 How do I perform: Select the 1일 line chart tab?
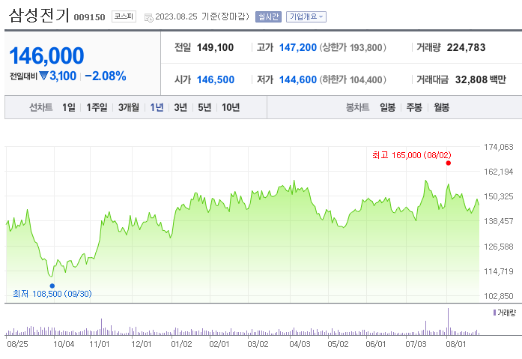(69, 107)
